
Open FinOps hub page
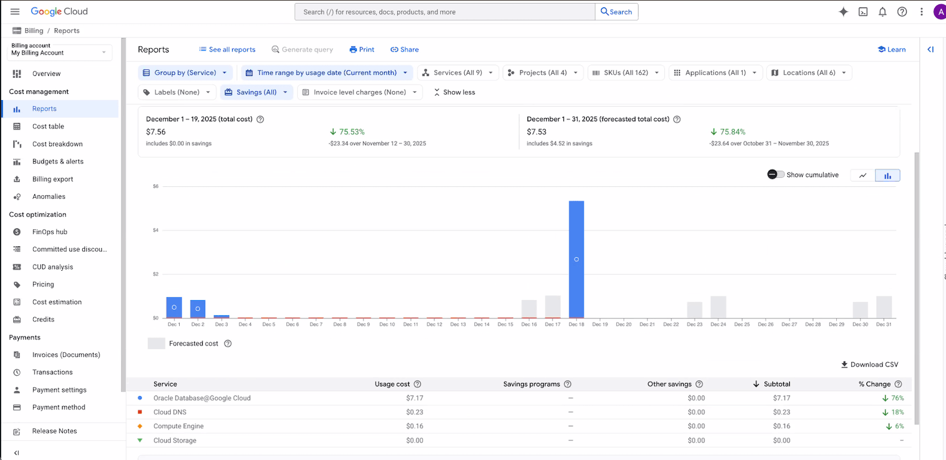(49, 232)
